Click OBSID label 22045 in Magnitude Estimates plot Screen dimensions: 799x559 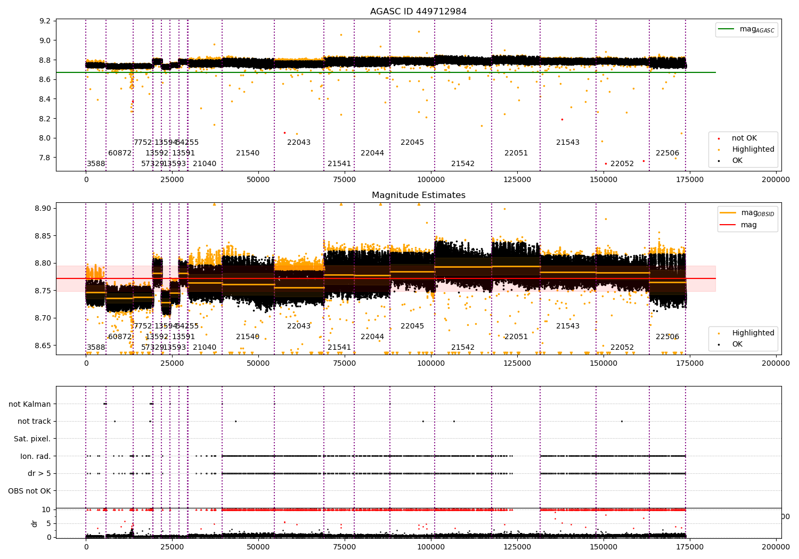[x=412, y=326]
